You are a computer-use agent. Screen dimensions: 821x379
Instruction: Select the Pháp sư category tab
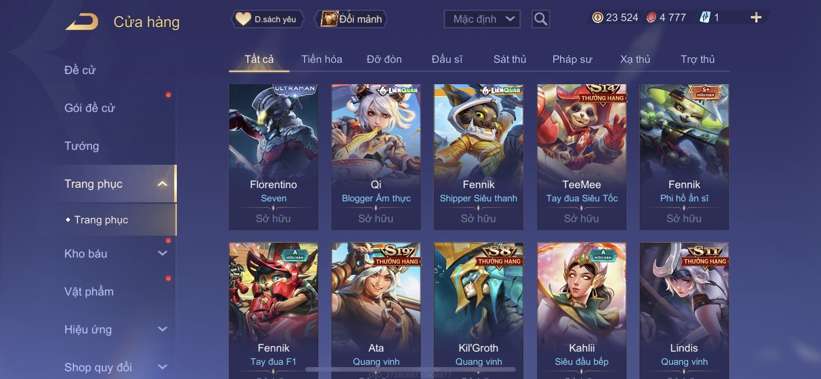pyautogui.click(x=572, y=59)
